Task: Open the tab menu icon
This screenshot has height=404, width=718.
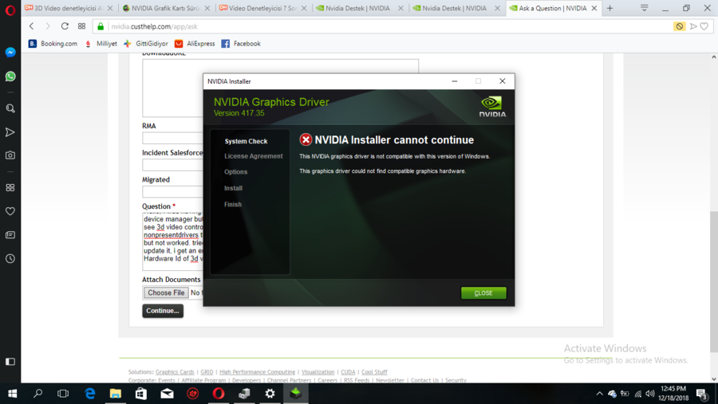Action: click(645, 8)
